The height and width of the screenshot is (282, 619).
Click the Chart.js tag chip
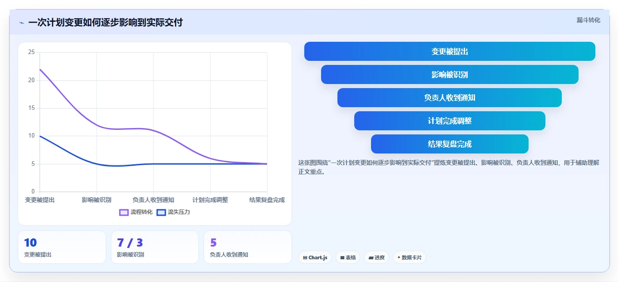point(315,257)
